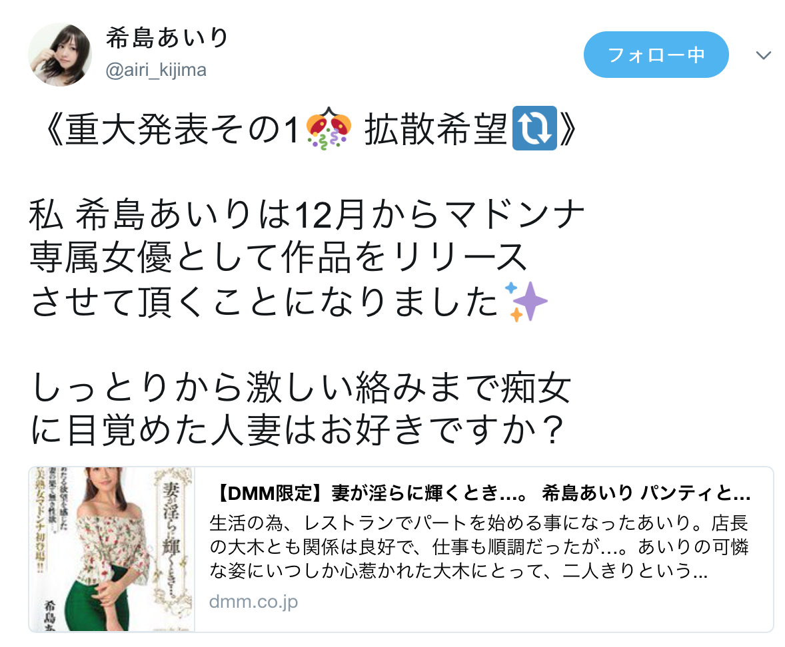Viewport: 785px width, 647px height.
Task: Click the line 専属女優として作品をリリース
Action: 279,258
